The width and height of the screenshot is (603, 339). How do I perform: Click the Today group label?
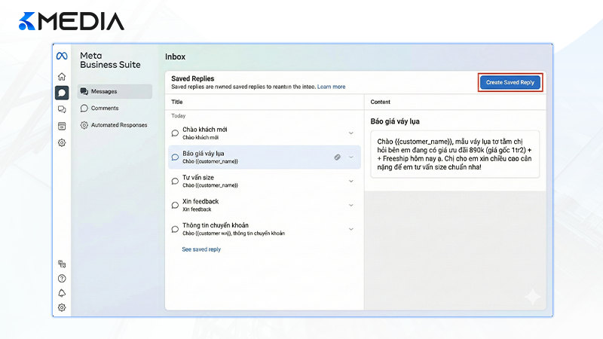tap(179, 116)
